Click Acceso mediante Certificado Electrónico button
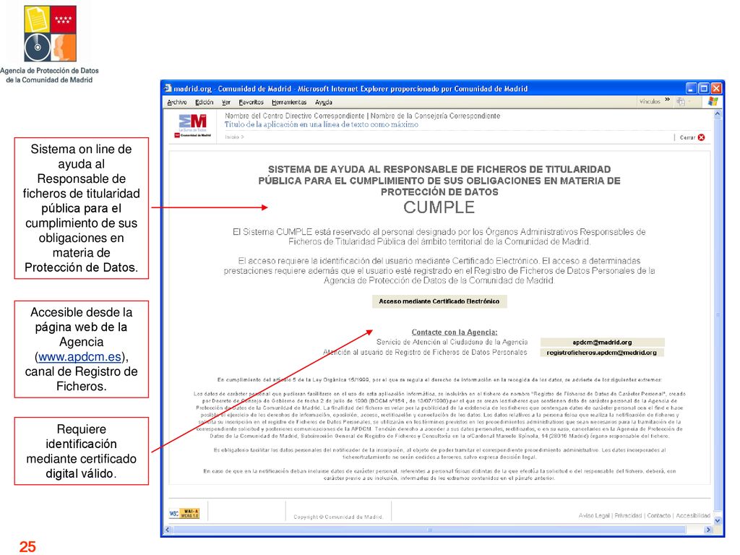The width and height of the screenshot is (740, 555). pyautogui.click(x=439, y=301)
